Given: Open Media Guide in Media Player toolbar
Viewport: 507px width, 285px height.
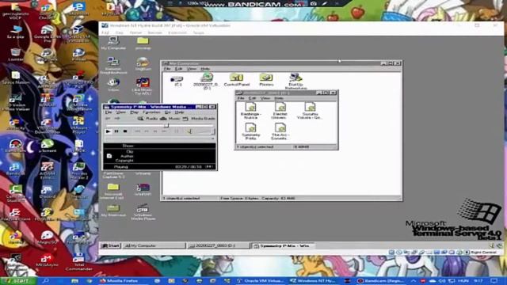Looking at the screenshot, I should pyautogui.click(x=199, y=119).
